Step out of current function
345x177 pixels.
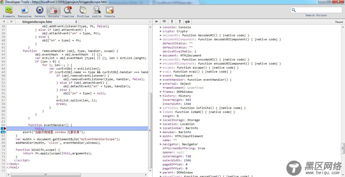[x=180, y=22]
